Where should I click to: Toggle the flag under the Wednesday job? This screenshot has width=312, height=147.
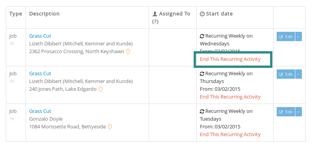point(12,44)
